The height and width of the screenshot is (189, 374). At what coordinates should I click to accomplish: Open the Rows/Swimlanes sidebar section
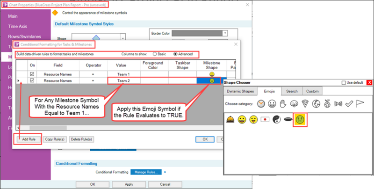pos(26,37)
